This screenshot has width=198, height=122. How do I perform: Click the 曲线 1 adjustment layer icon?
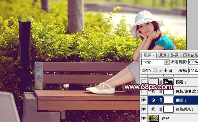tap(153, 100)
